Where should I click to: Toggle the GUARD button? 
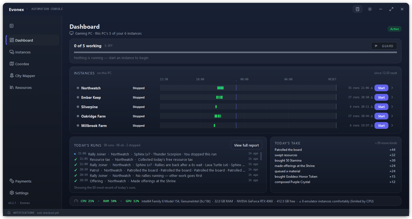(x=384, y=46)
